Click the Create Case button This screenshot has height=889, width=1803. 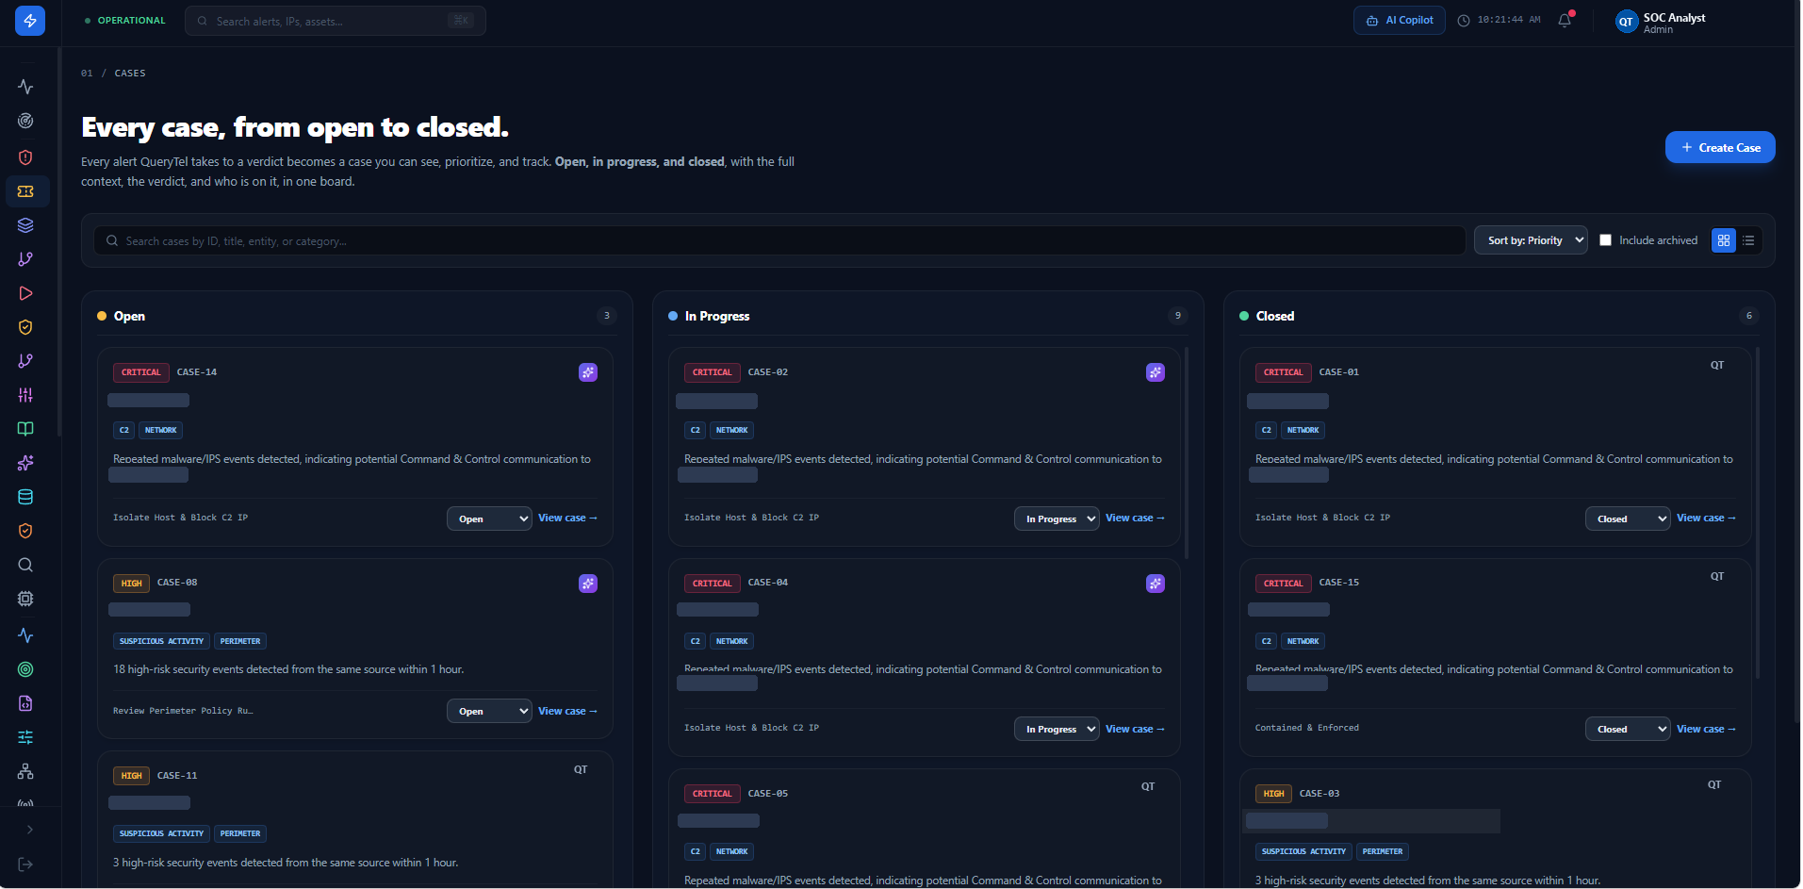pos(1720,147)
